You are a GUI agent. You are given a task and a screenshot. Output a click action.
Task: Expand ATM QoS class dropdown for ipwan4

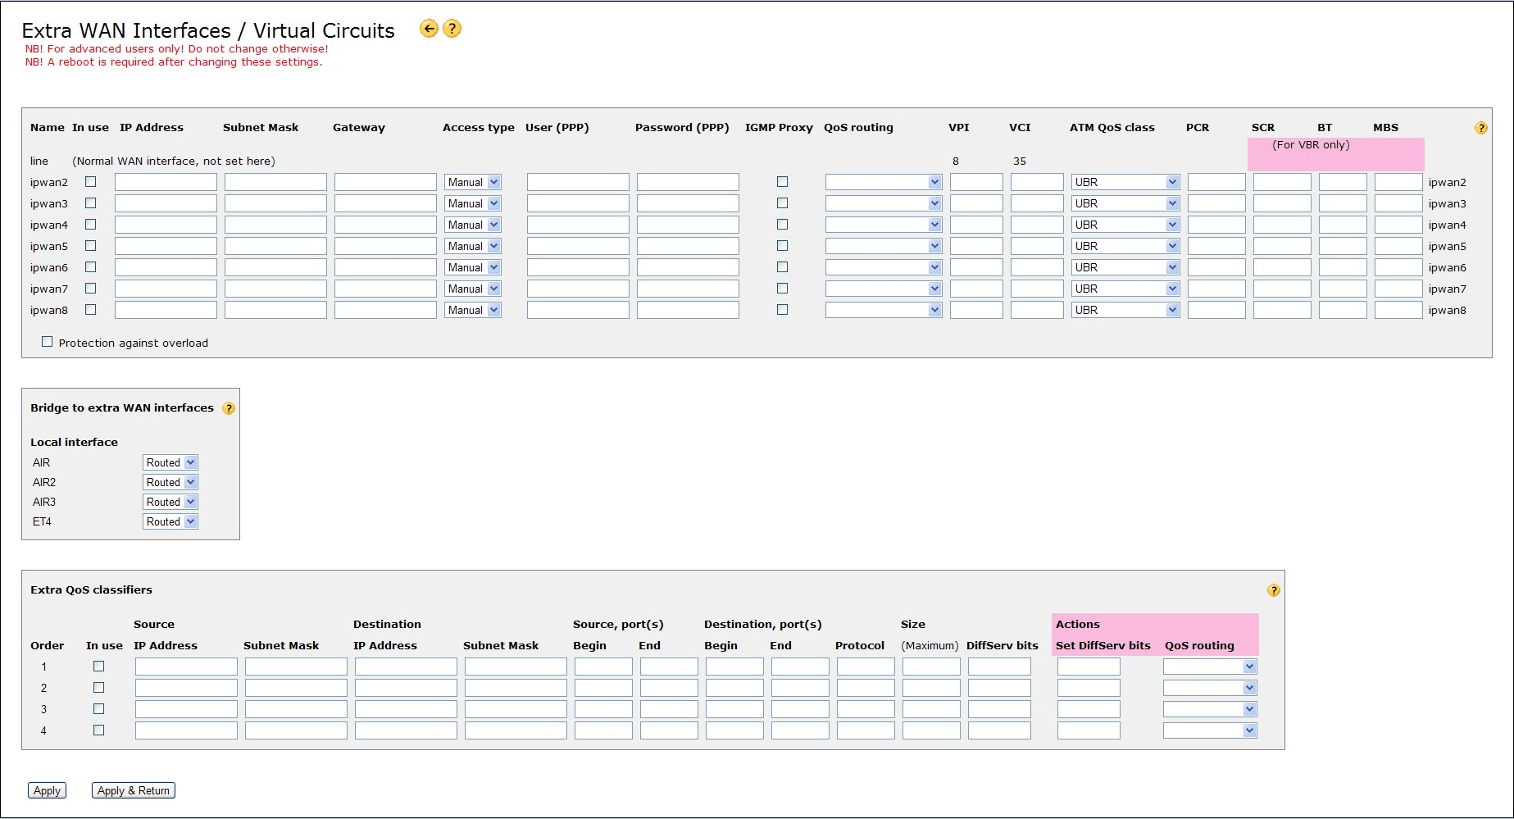click(x=1125, y=225)
